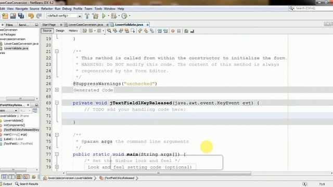The image size is (333, 187).
Task: Click the Uncomment editor toolbar icon
Action: click(x=192, y=31)
